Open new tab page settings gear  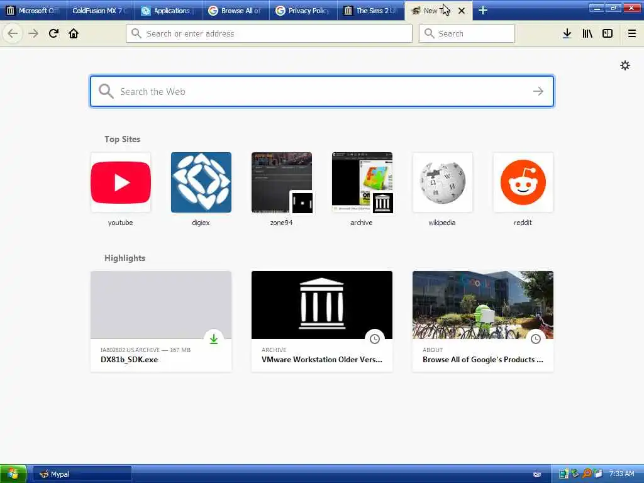pyautogui.click(x=625, y=65)
